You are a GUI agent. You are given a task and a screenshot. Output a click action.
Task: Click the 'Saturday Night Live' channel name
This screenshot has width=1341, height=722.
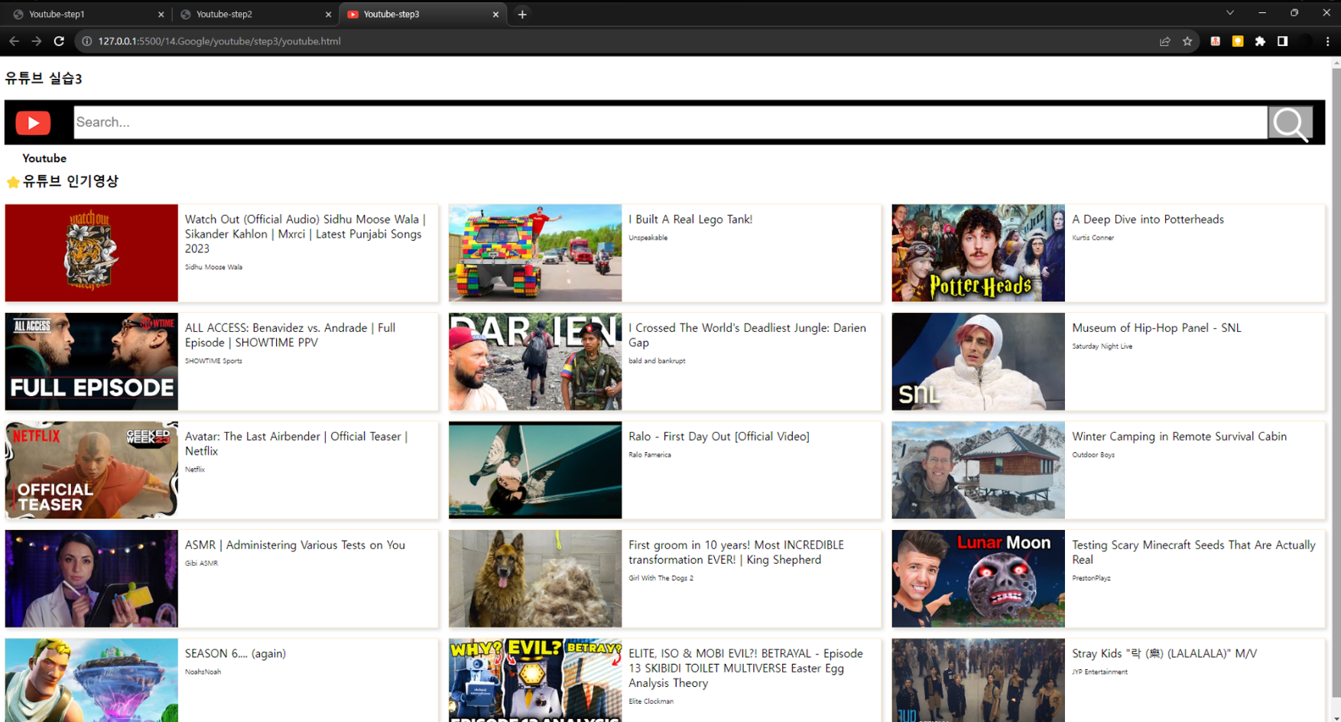1102,346
